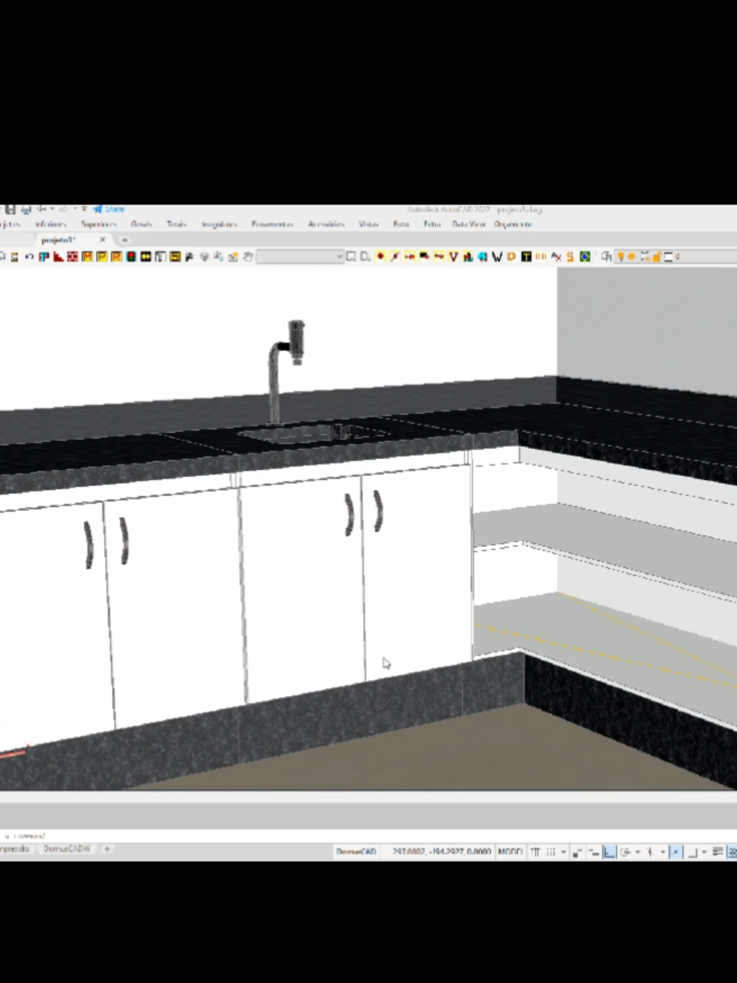Screen dimensions: 737x983
Task: Open the Acessórios menu
Action: click(326, 225)
